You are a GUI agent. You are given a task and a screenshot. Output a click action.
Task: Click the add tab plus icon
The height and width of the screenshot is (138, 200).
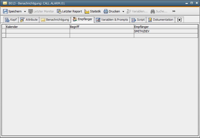(x=179, y=20)
